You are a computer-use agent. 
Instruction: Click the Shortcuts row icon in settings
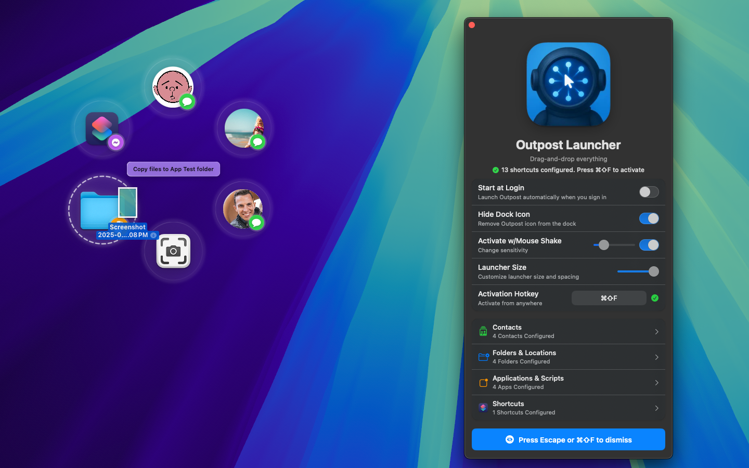pyautogui.click(x=483, y=408)
